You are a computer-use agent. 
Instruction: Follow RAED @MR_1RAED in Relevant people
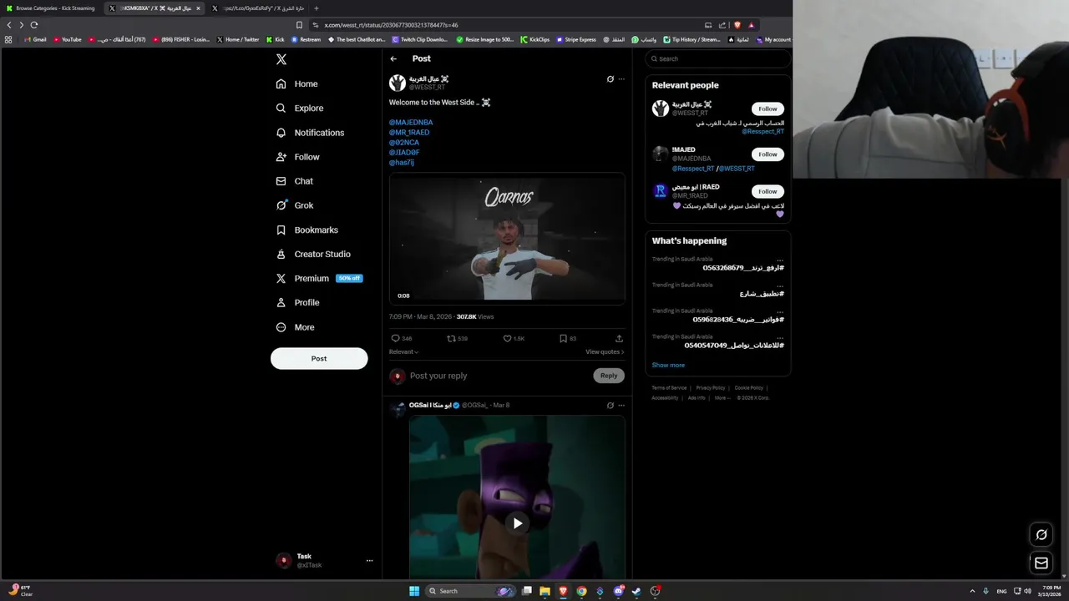[x=768, y=191]
